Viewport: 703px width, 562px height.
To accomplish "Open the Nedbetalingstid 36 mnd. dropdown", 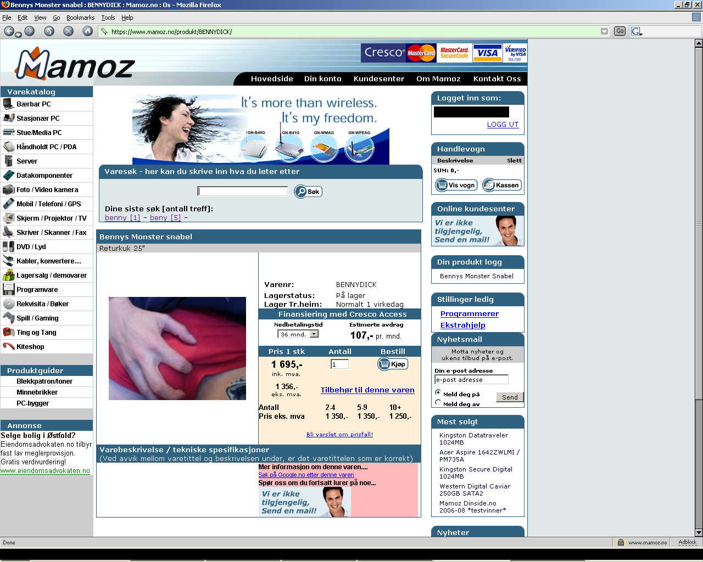I will (x=298, y=334).
